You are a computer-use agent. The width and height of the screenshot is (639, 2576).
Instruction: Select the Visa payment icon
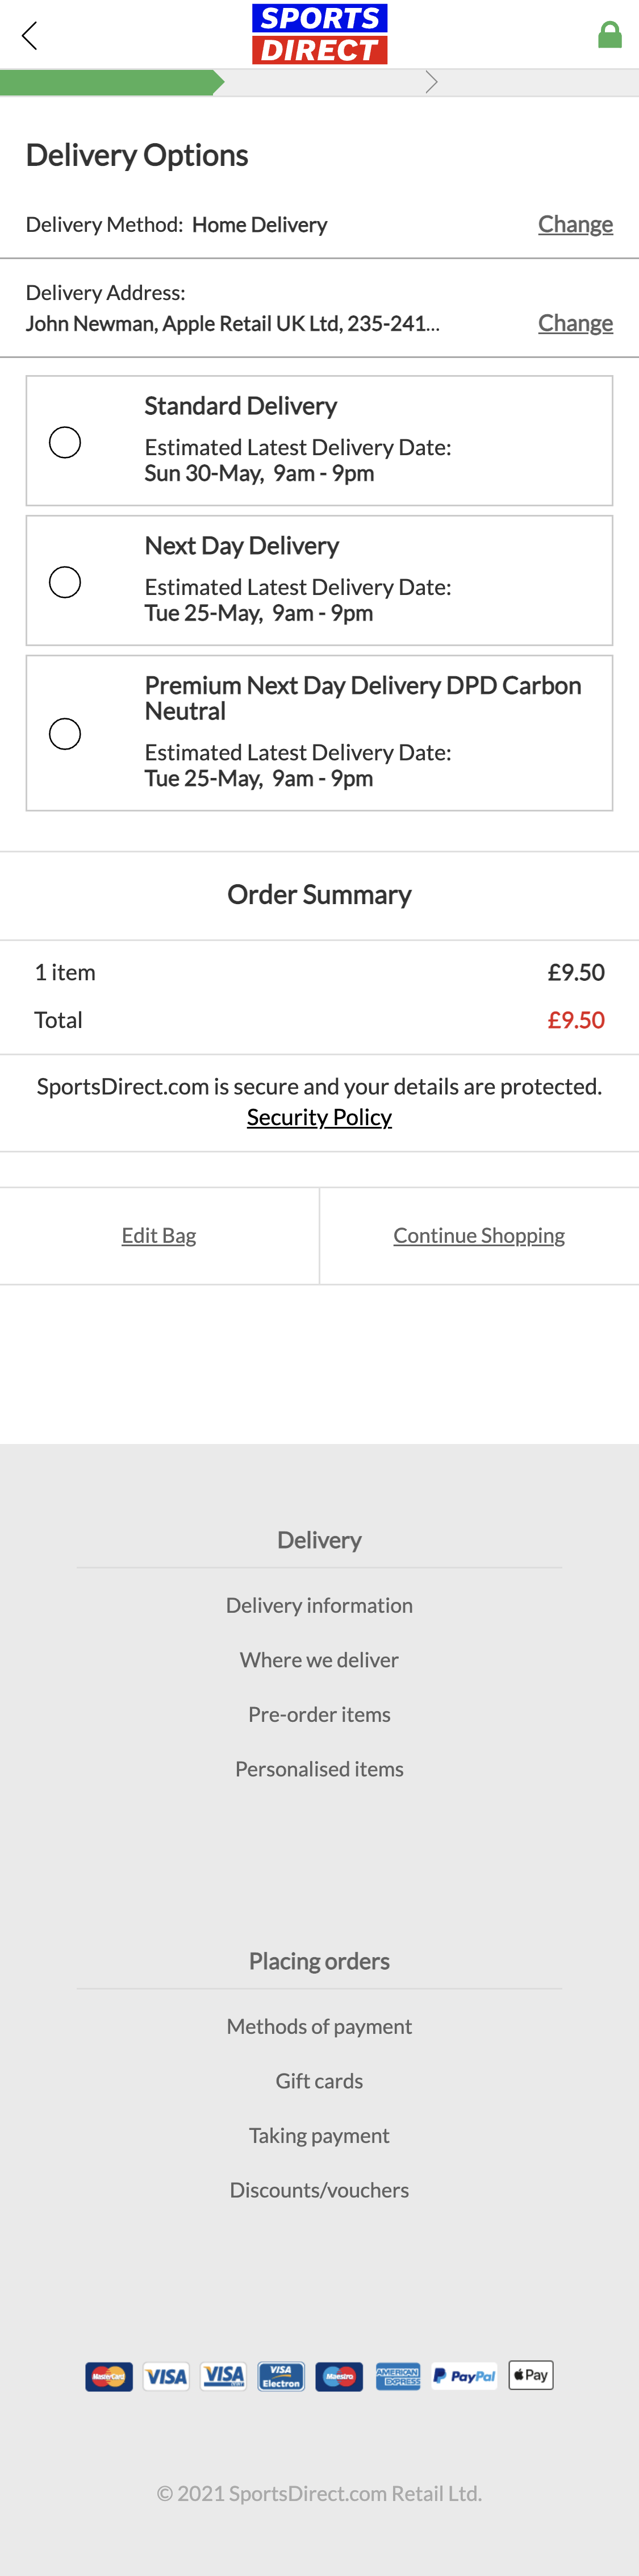[x=166, y=2375]
